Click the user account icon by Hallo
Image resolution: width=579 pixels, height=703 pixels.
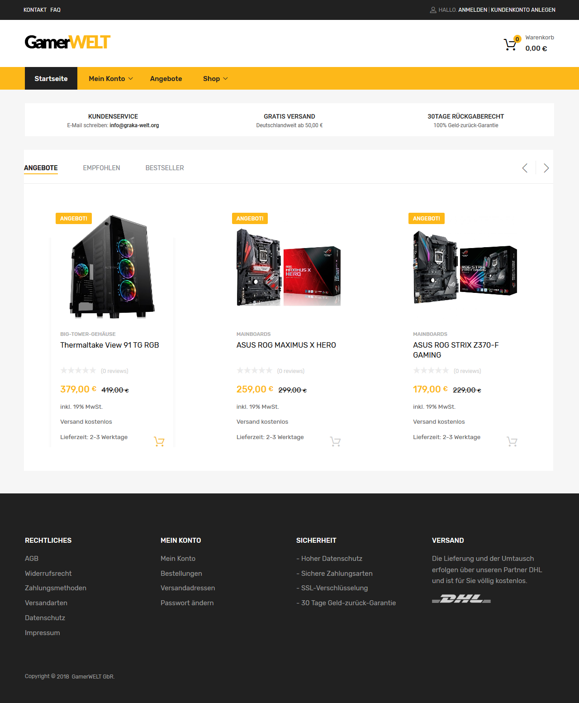(x=433, y=10)
